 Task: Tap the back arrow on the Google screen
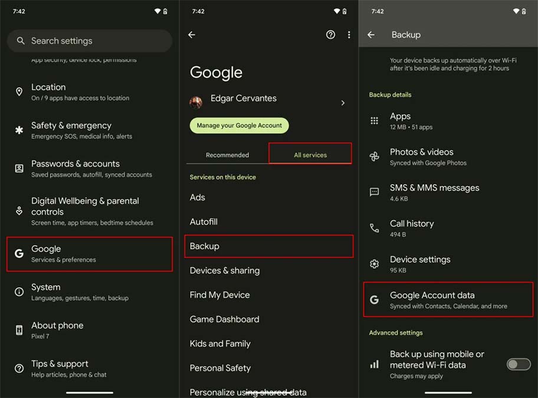coord(191,35)
